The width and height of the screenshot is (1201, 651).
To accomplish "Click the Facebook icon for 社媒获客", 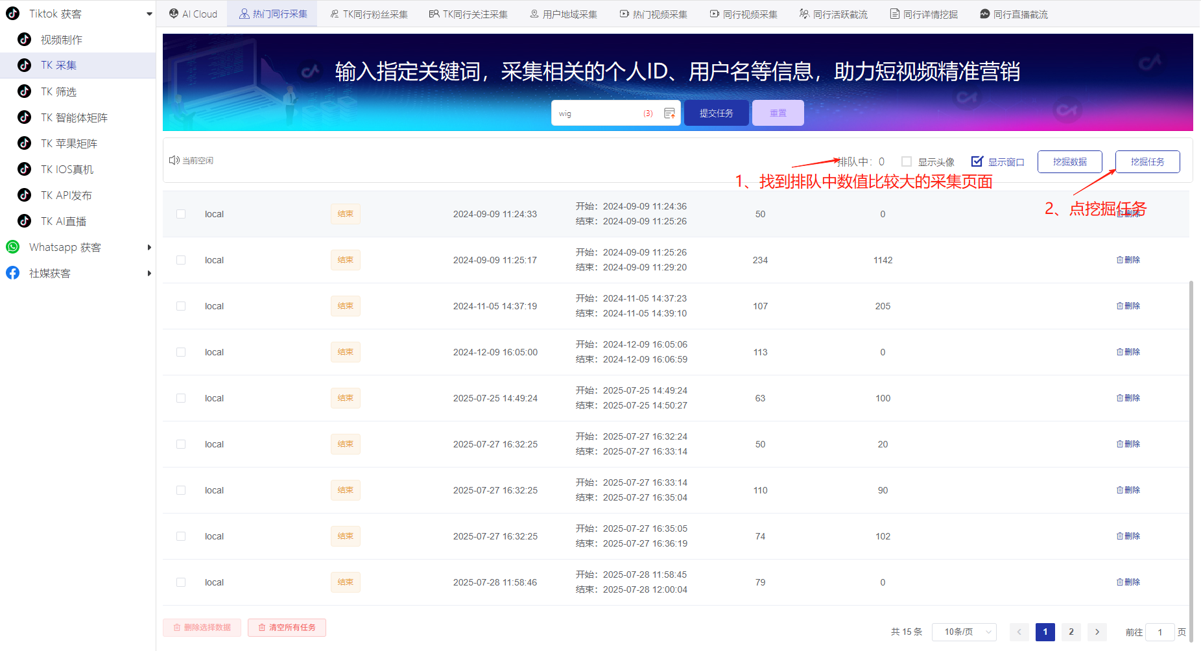I will click(x=12, y=272).
